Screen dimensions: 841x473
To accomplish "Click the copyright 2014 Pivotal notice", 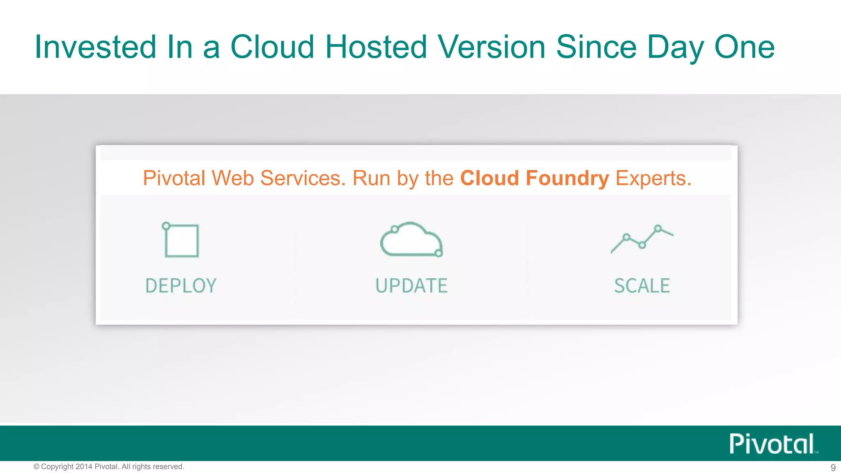I will click(109, 466).
